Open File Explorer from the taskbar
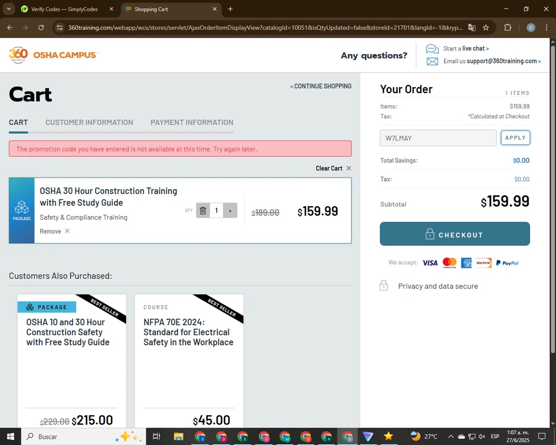The width and height of the screenshot is (556, 445). [x=179, y=436]
